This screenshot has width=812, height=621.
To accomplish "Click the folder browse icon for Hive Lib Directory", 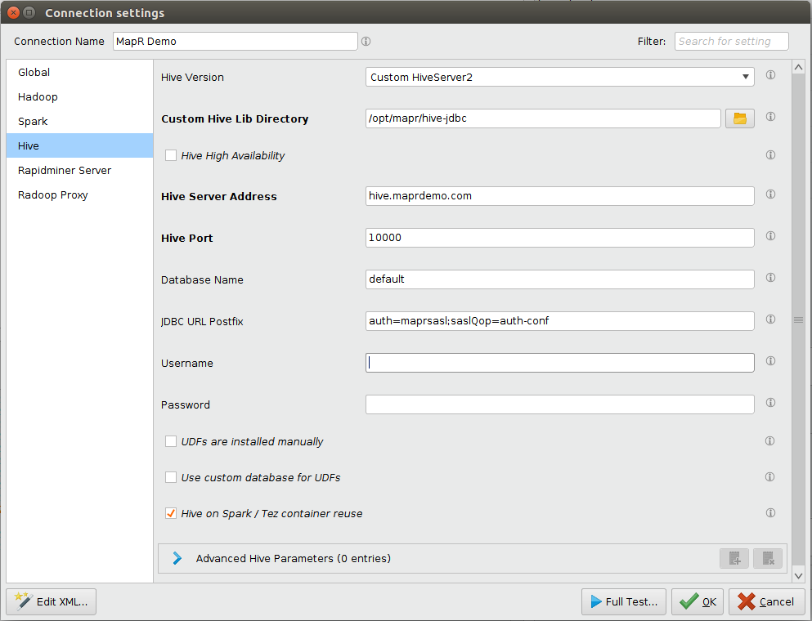I will pos(739,118).
